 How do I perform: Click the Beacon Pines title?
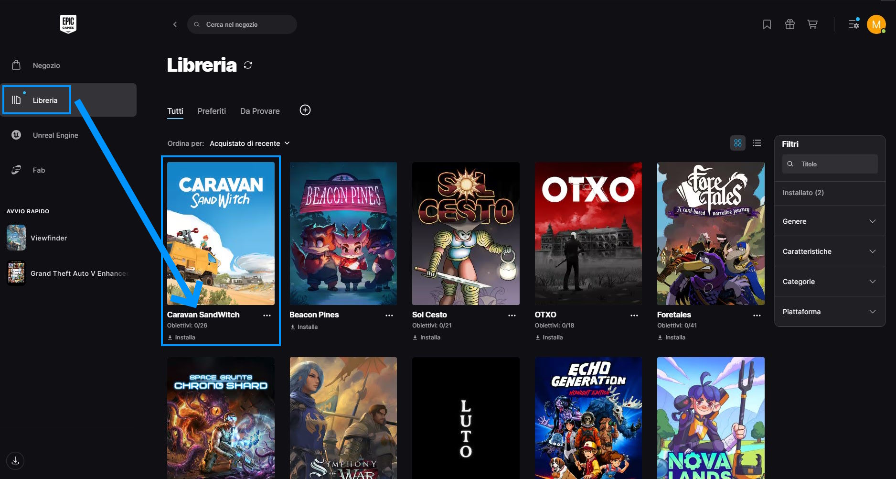pos(314,315)
